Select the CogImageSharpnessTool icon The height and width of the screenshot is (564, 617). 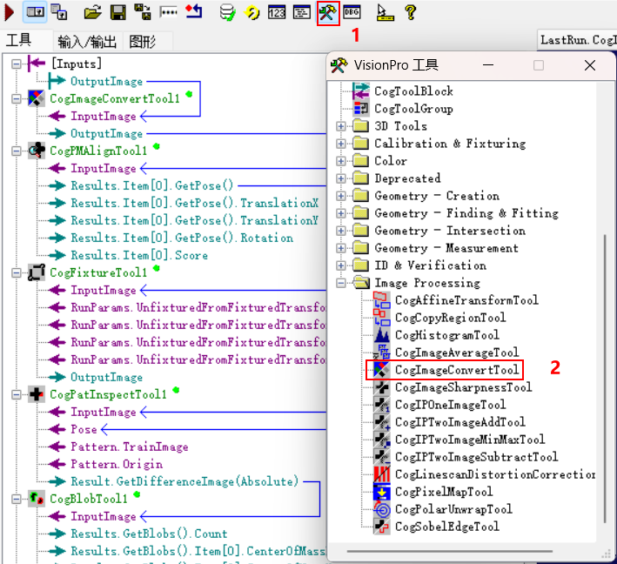pyautogui.click(x=382, y=387)
